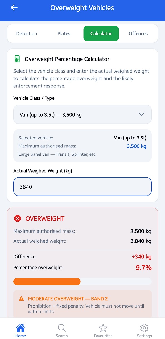The image size is (165, 339).
Task: Tap the 3,500 kg maximum mass value
Action: point(136,146)
